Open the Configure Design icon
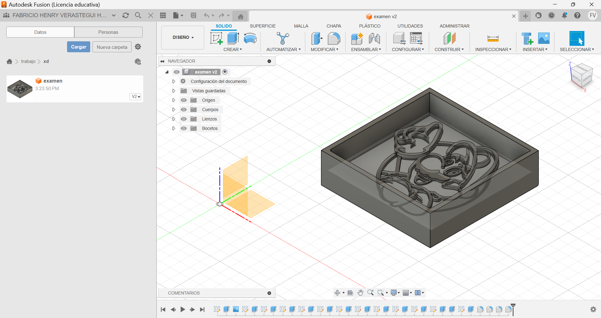 pyautogui.click(x=399, y=38)
